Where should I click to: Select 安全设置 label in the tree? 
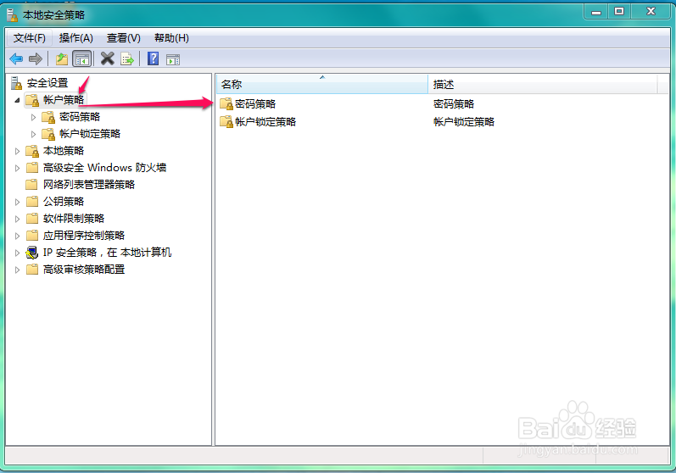[x=47, y=83]
